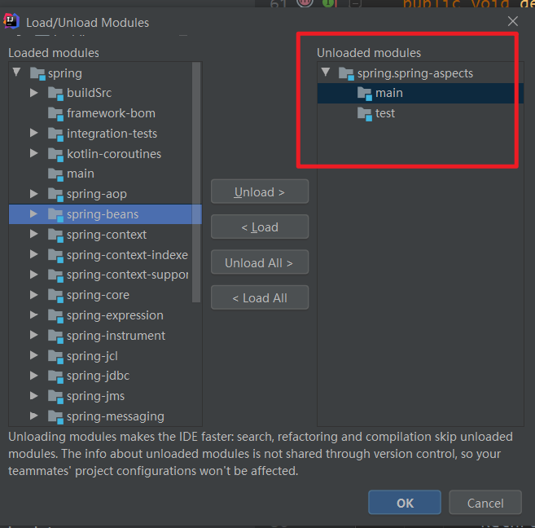Expand the integration-tests module node
Image resolution: width=535 pixels, height=528 pixels.
click(33, 133)
